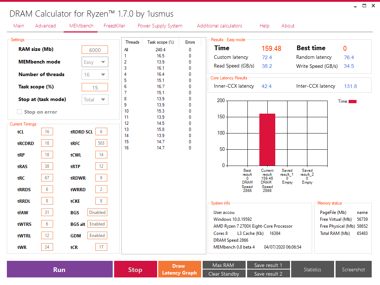The width and height of the screenshot is (380, 285).
Task: Click the Clear Standby button
Action: click(x=224, y=273)
